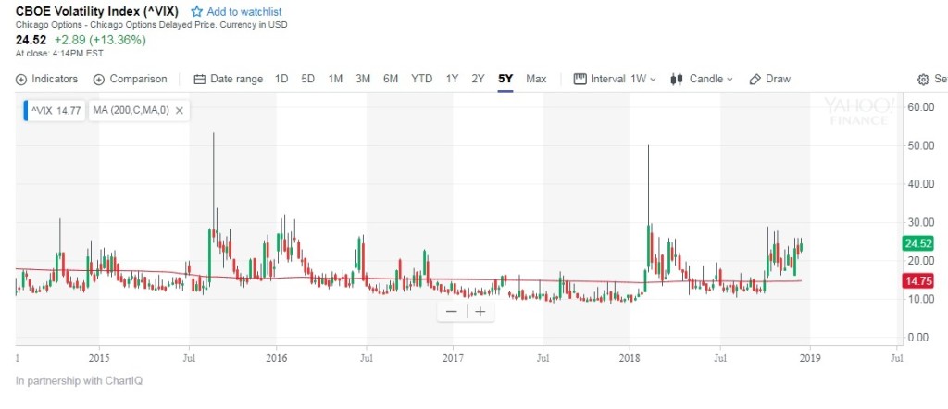Click the ^VIX 14.77 legend label
Screen dimensions: 948x409
56,110
